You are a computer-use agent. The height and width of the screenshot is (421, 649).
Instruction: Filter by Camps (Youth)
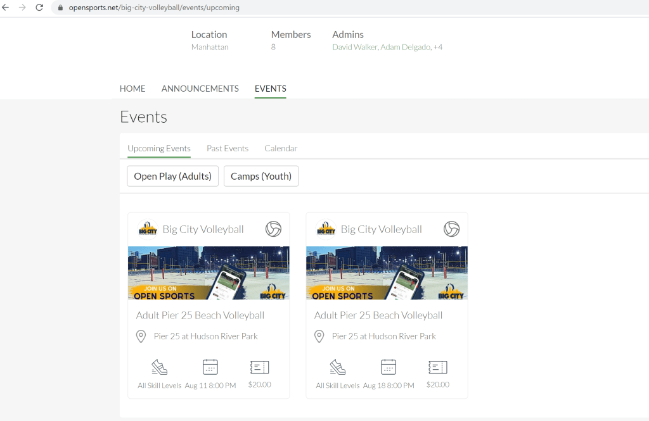(261, 176)
